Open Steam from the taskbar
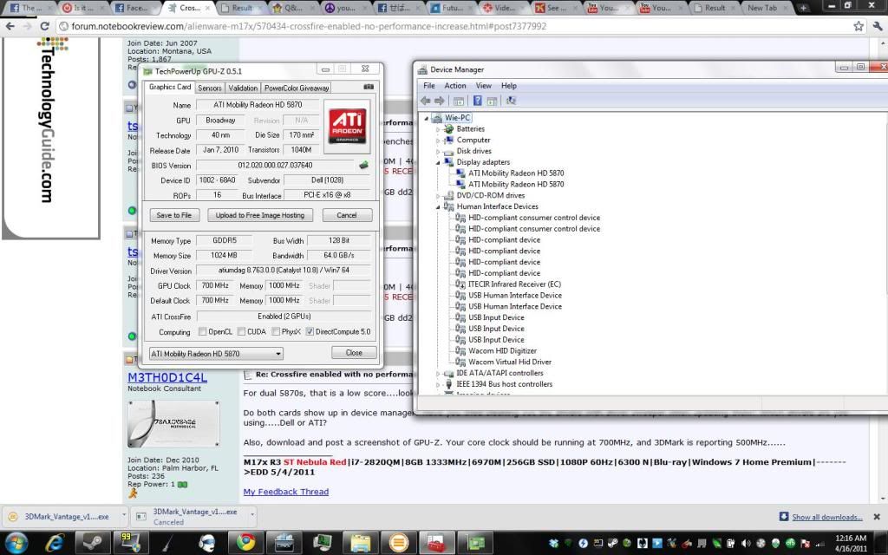The height and width of the screenshot is (555, 888). pos(92,543)
